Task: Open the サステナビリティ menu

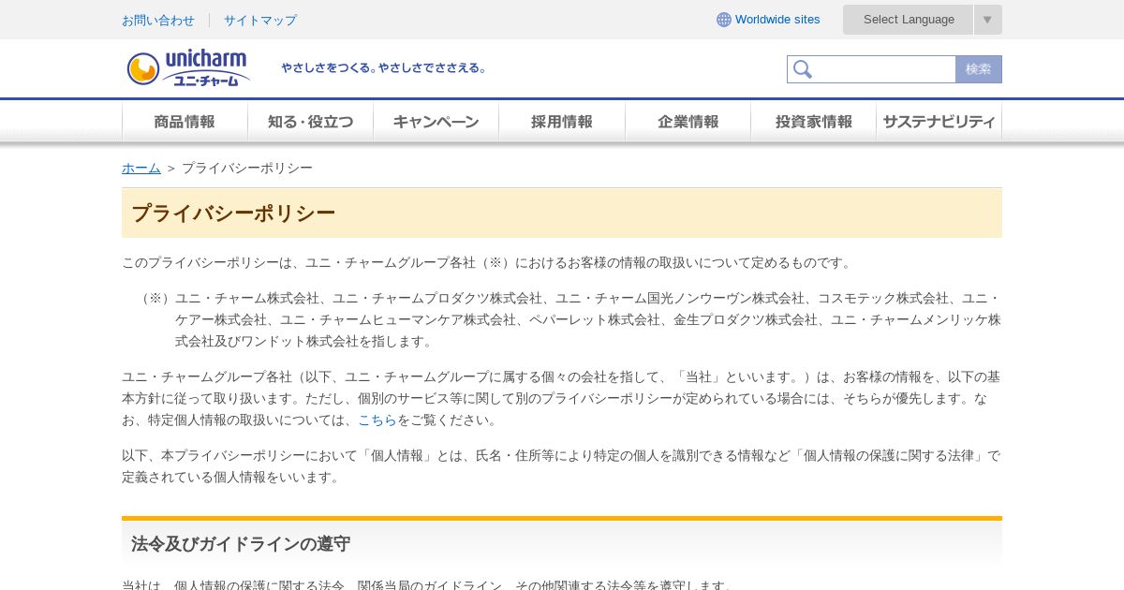Action: click(939, 122)
